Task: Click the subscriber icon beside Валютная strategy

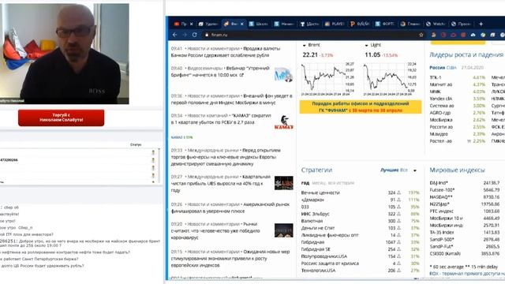Action: (x=398, y=221)
